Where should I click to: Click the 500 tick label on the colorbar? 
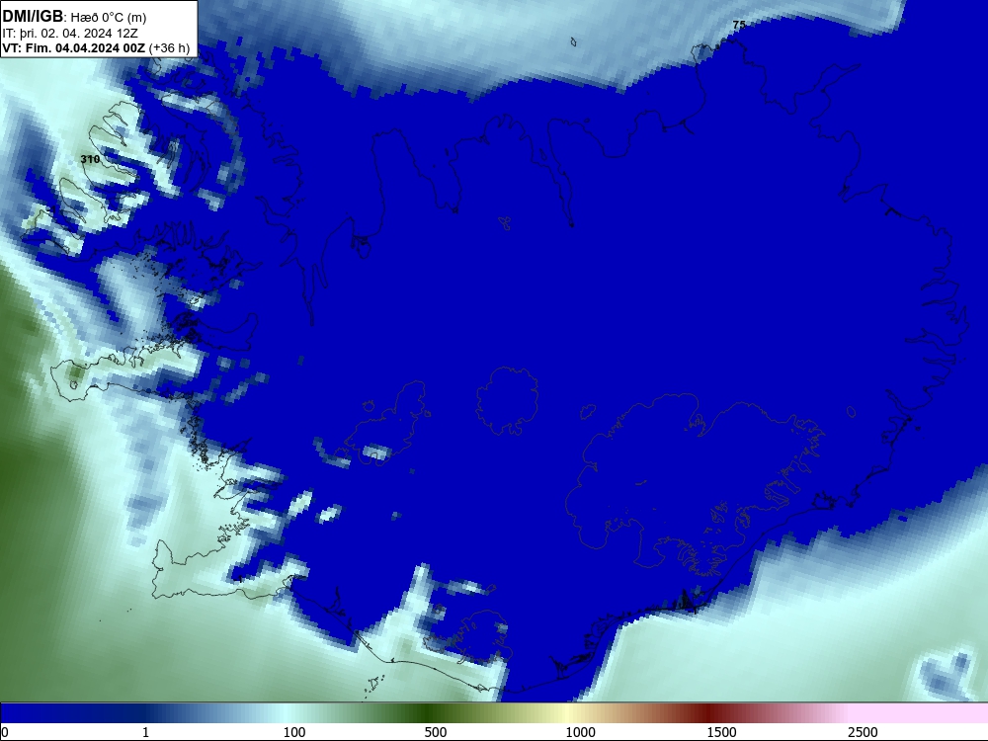[x=436, y=732]
